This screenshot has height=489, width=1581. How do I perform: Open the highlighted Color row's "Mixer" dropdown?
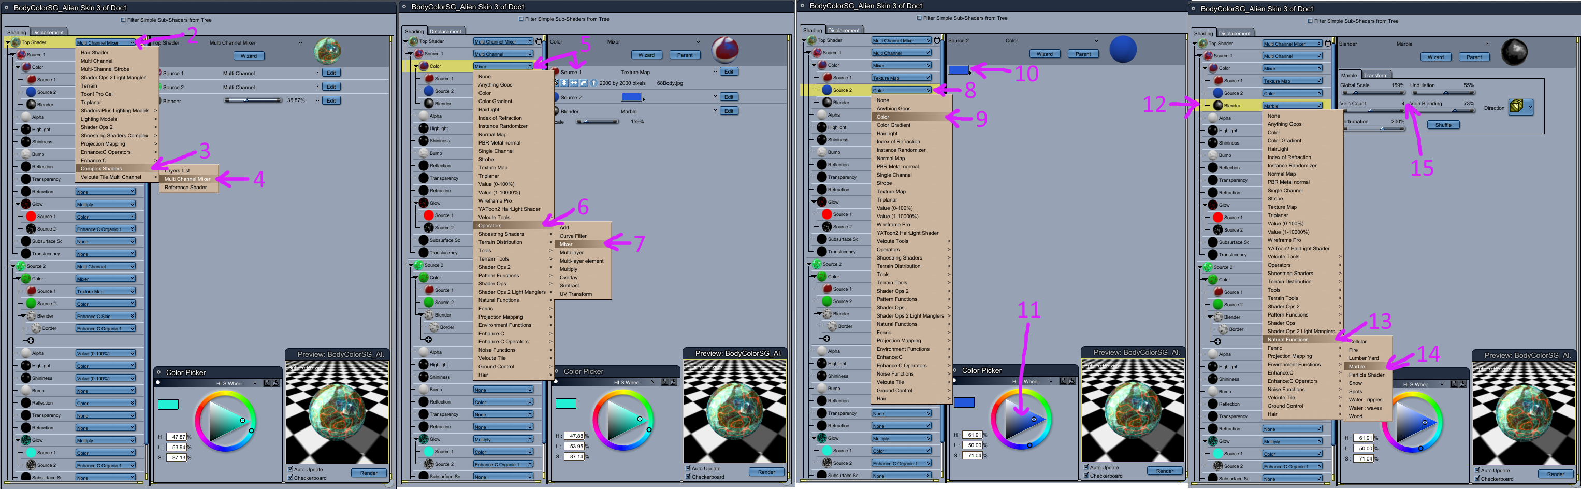(503, 66)
